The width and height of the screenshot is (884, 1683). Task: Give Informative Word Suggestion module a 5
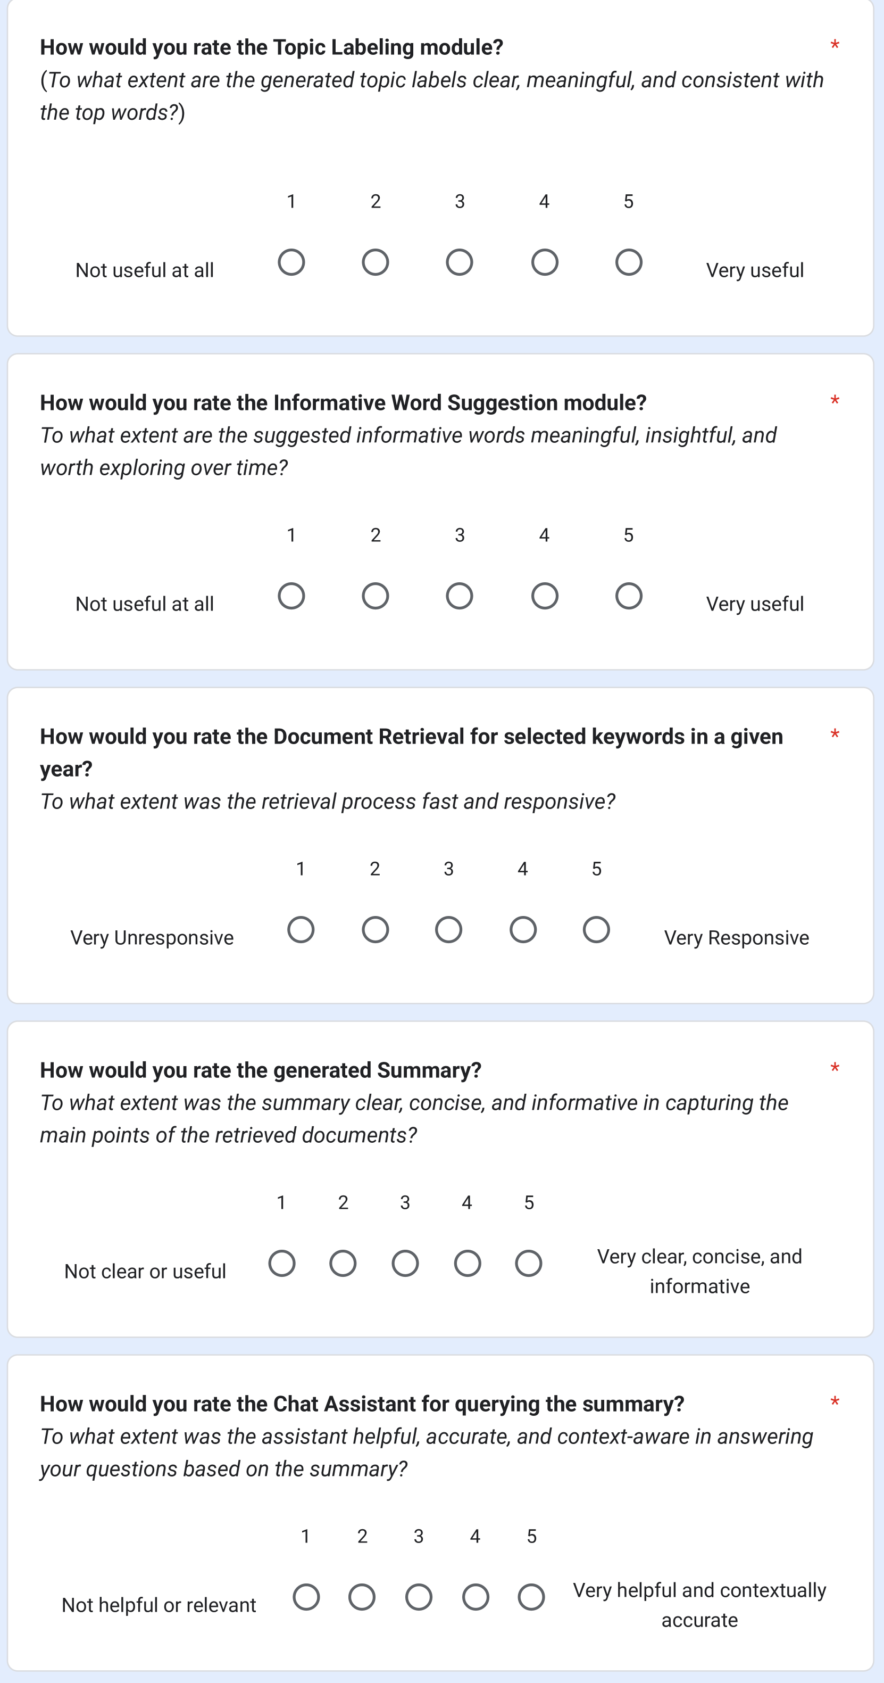(629, 596)
